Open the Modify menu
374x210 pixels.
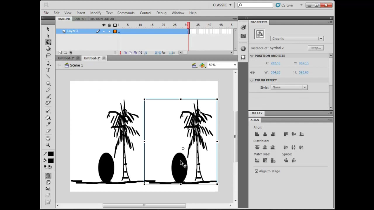pyautogui.click(x=96, y=13)
